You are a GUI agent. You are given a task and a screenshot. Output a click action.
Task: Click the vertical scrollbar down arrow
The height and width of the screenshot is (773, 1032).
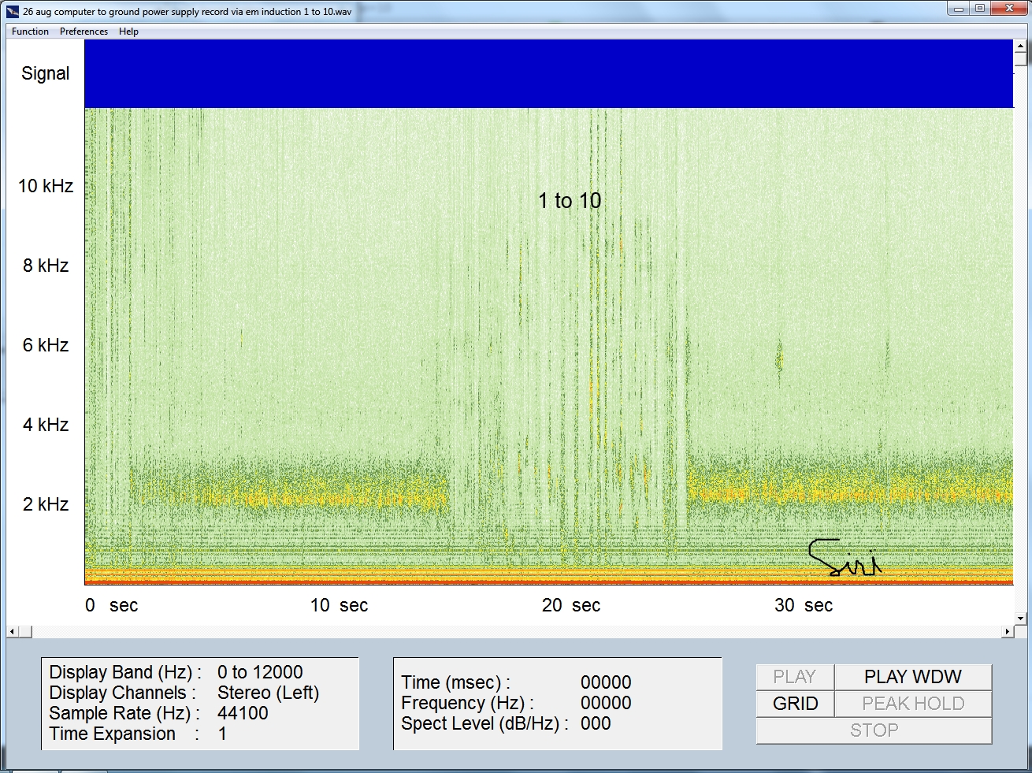coord(1020,619)
